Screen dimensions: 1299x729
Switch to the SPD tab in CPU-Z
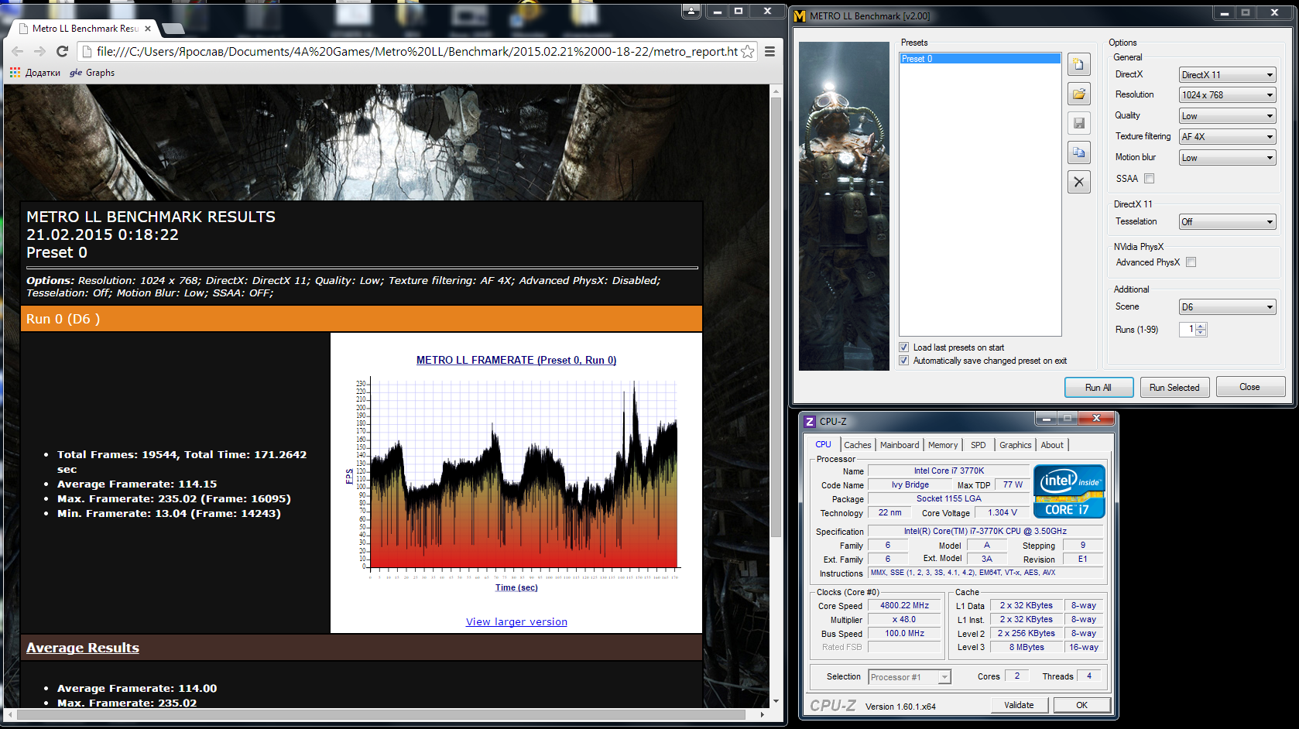click(979, 445)
